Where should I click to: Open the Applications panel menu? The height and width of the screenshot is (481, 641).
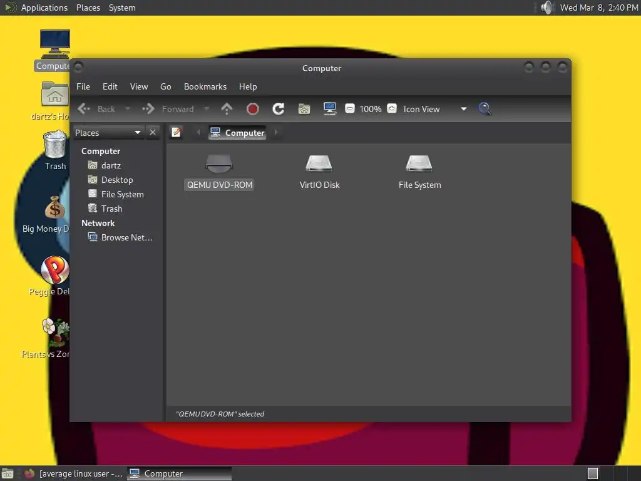[44, 8]
